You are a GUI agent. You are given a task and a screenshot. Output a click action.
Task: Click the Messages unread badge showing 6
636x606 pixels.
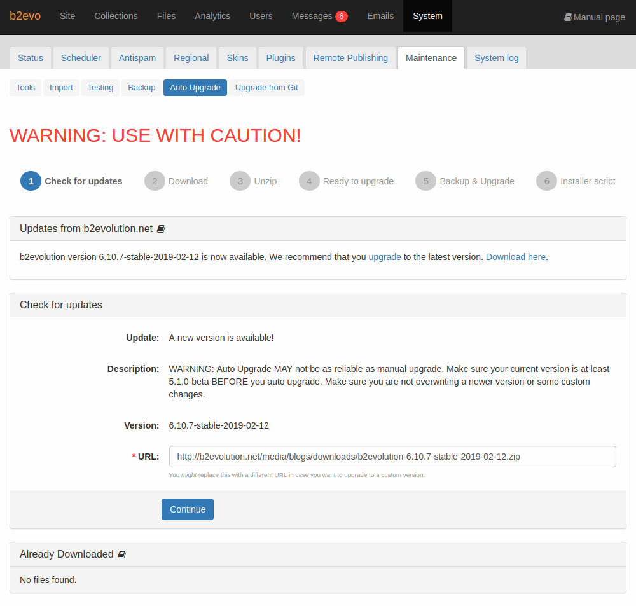tap(341, 17)
